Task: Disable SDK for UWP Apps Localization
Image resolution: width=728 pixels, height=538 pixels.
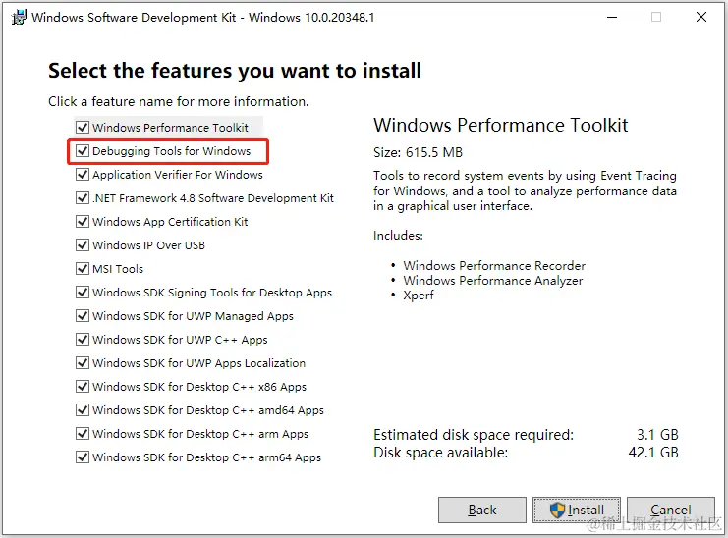Action: pos(83,362)
